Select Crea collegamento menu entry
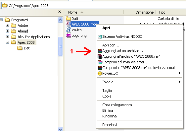Viewport: 186px width, 131px height. tap(140, 105)
